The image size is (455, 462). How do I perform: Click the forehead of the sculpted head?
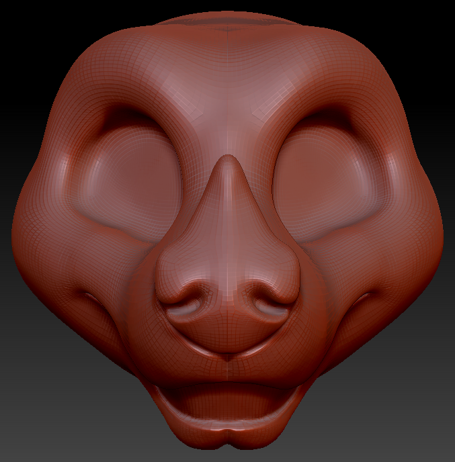click(227, 74)
